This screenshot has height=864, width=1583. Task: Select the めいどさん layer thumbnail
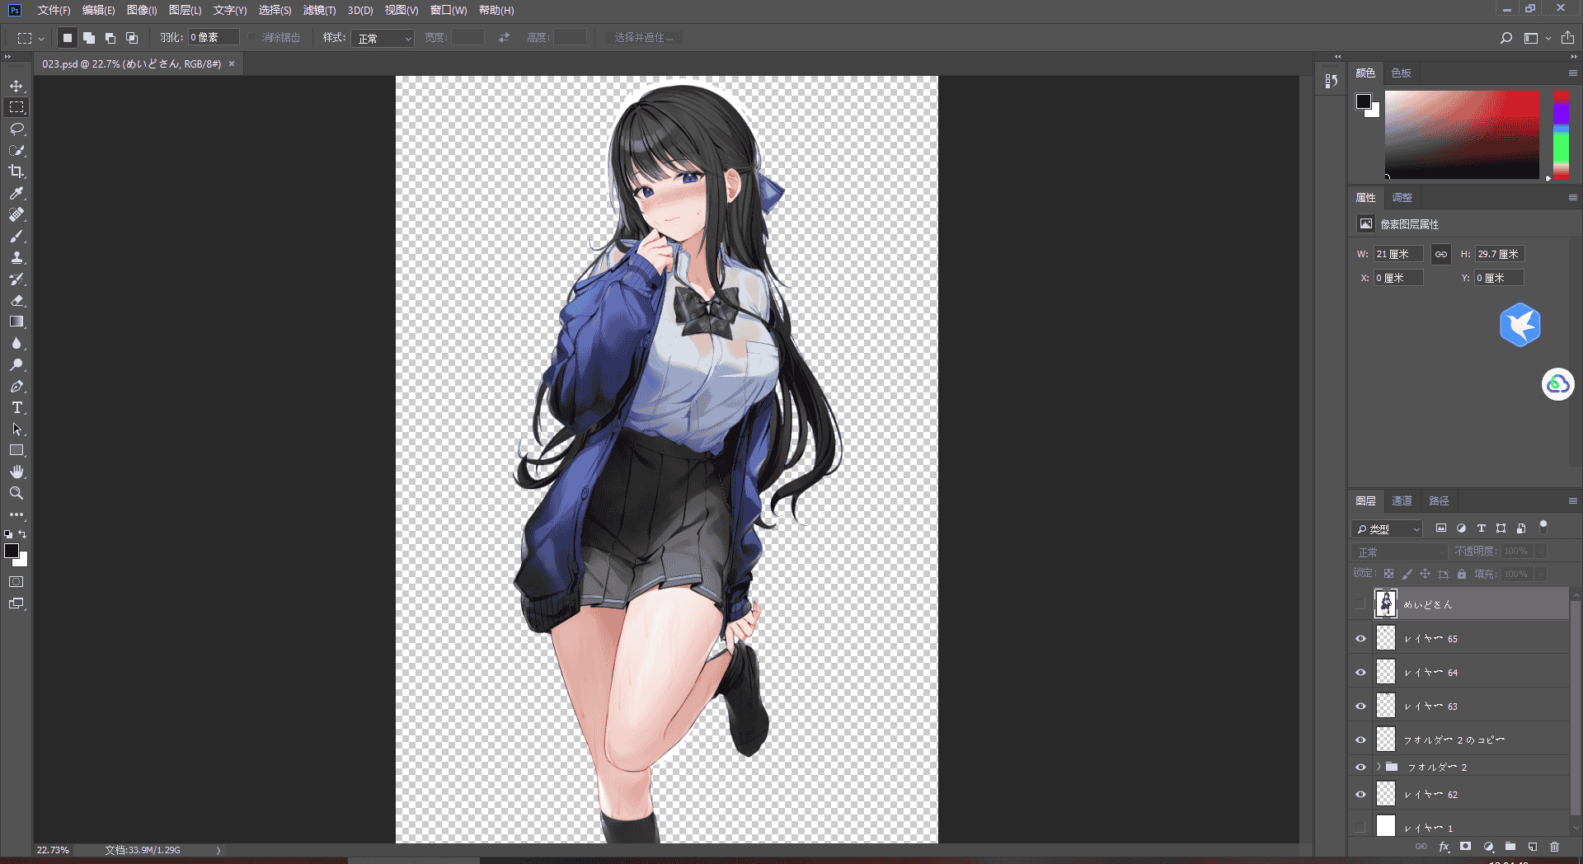pyautogui.click(x=1386, y=604)
